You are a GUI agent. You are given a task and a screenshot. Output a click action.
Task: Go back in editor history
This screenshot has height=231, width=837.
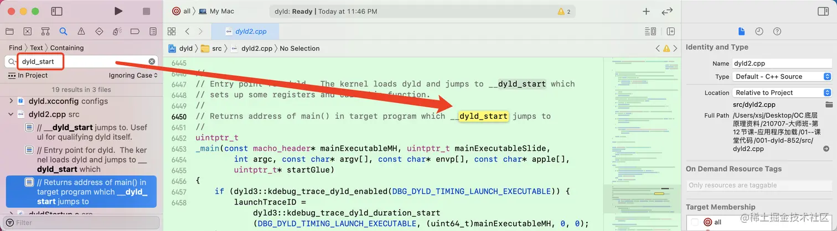tap(187, 32)
